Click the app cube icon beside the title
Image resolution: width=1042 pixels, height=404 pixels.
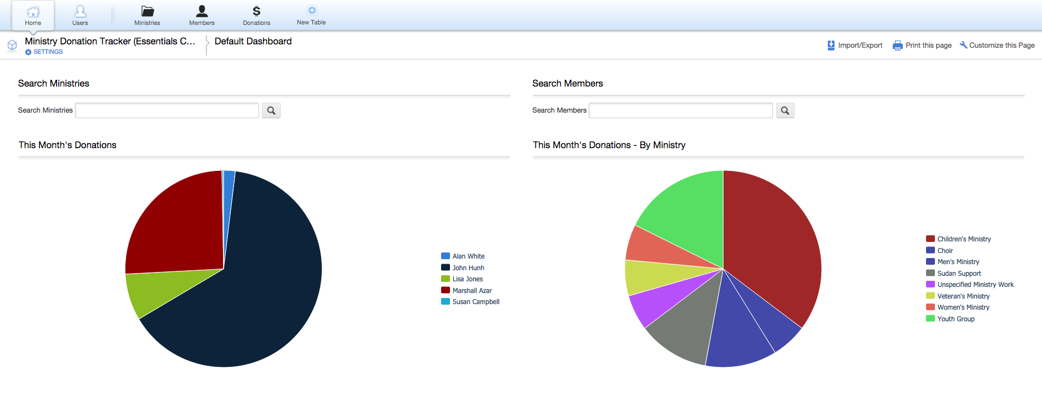pyautogui.click(x=12, y=45)
